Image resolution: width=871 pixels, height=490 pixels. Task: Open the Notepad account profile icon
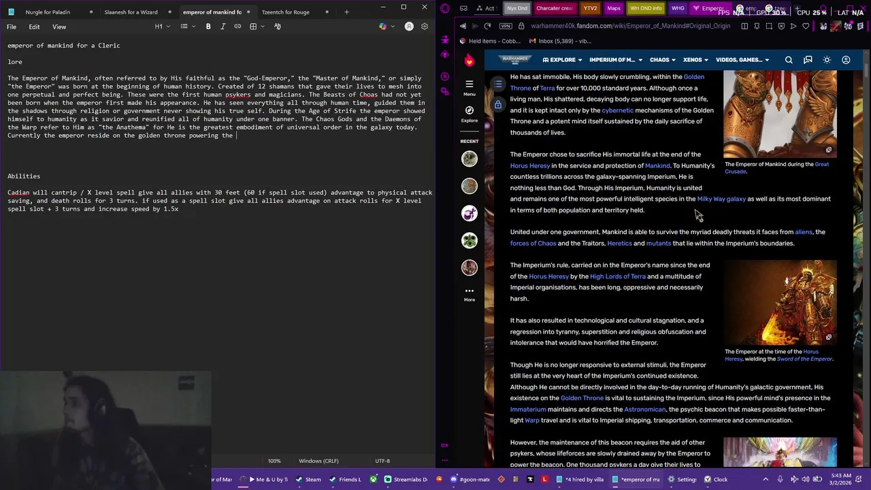409,27
